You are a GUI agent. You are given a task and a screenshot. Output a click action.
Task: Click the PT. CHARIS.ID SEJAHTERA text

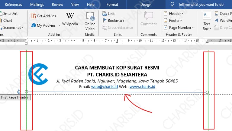(117, 75)
